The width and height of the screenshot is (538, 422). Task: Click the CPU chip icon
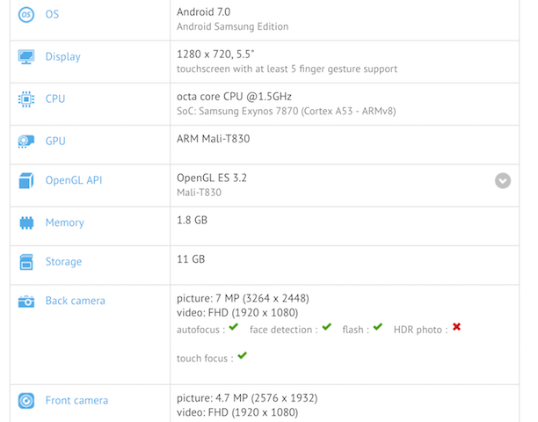pos(26,99)
